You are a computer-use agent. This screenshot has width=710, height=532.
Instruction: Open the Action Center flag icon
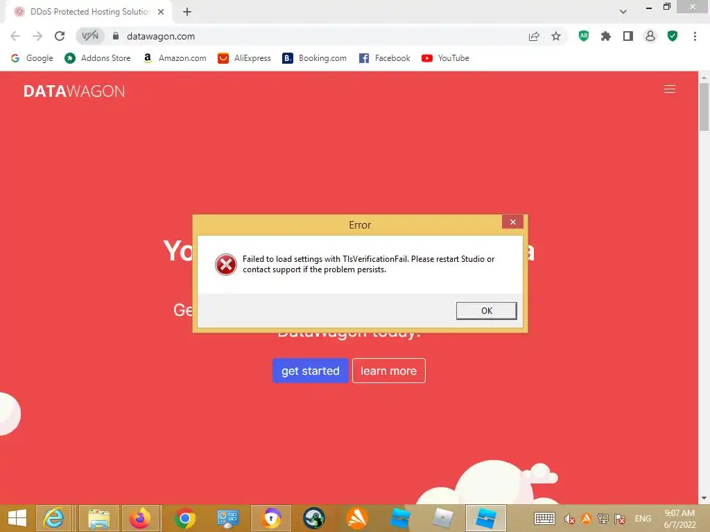click(620, 519)
